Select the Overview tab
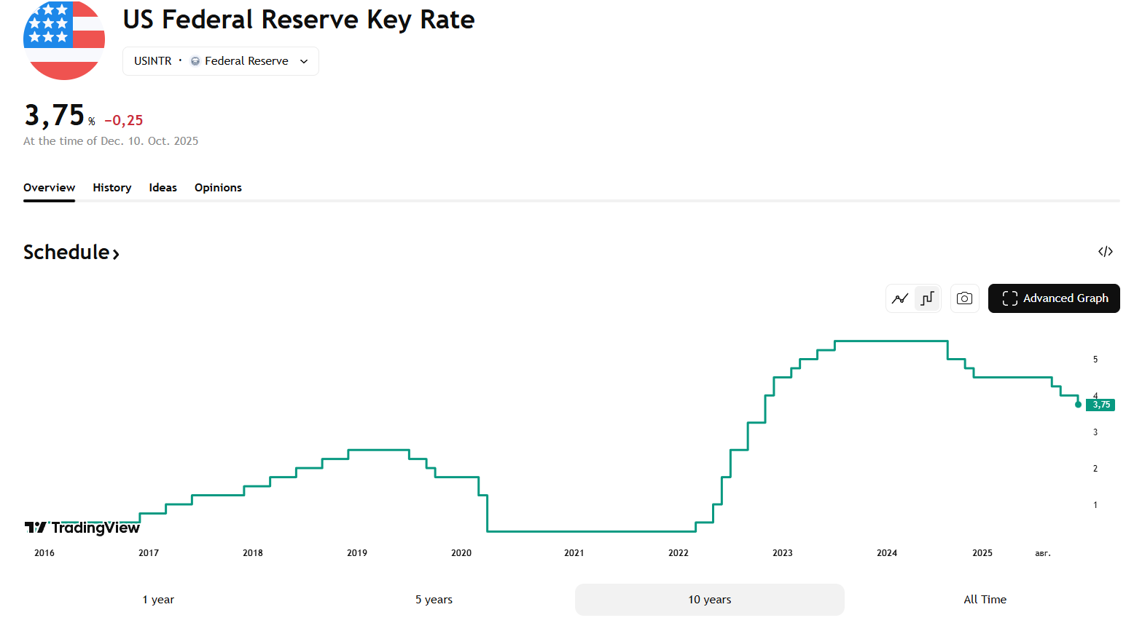 49,188
